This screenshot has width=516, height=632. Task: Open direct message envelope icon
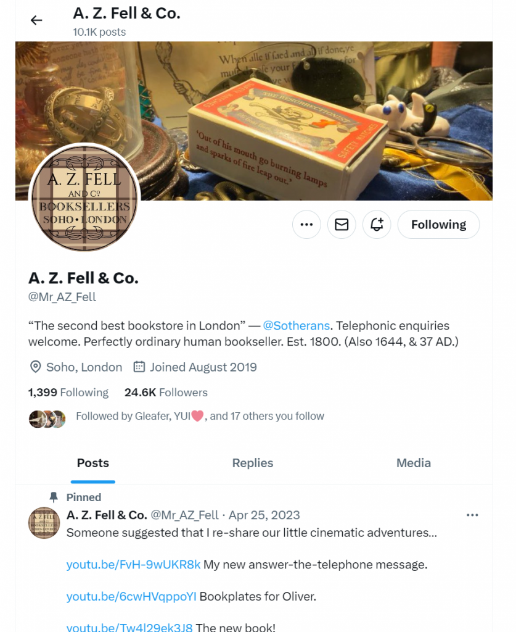click(342, 225)
